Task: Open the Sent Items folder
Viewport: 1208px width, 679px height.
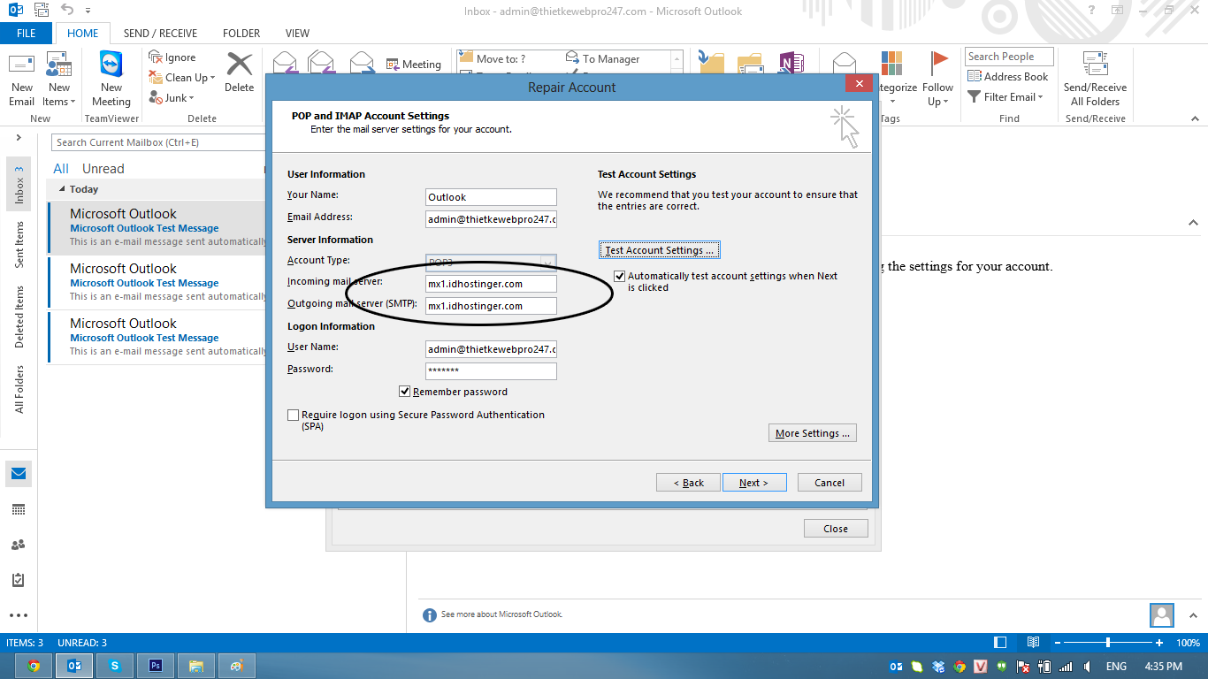Action: click(19, 246)
